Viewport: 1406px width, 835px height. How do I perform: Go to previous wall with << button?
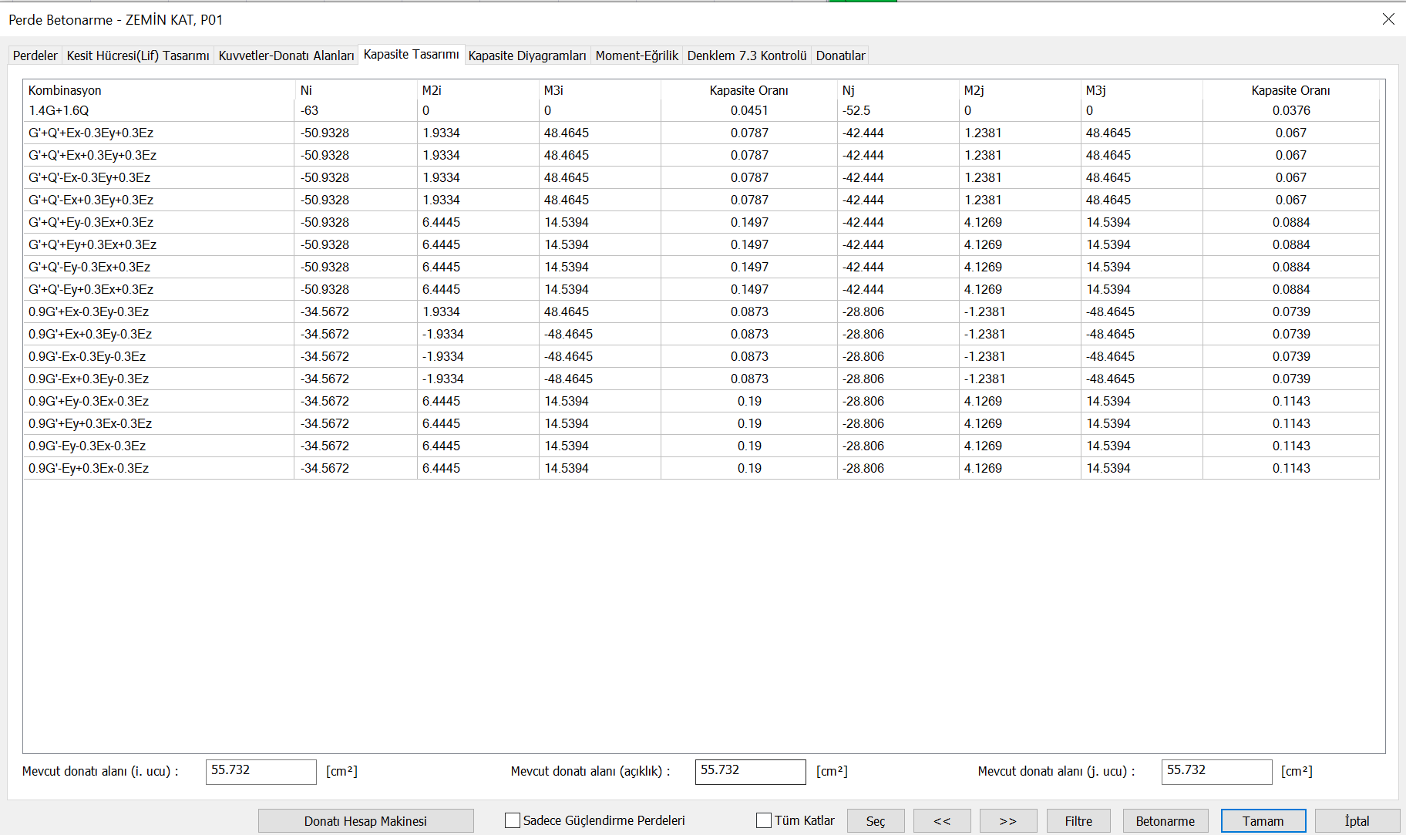click(941, 821)
